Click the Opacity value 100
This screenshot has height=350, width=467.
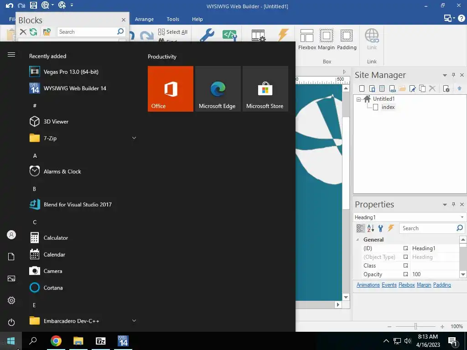(416, 274)
